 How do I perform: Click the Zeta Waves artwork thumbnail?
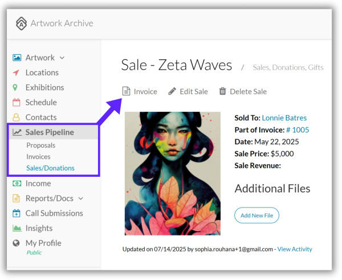[173, 173]
